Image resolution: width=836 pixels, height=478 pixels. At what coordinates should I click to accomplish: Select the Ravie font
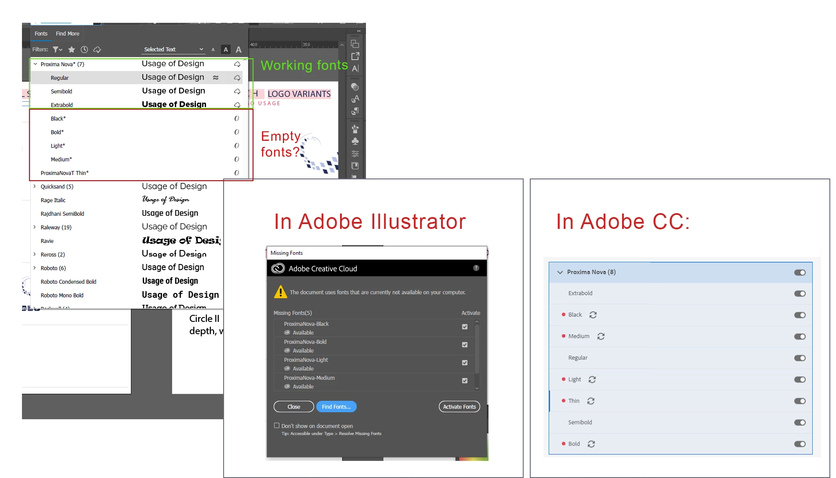click(x=127, y=241)
